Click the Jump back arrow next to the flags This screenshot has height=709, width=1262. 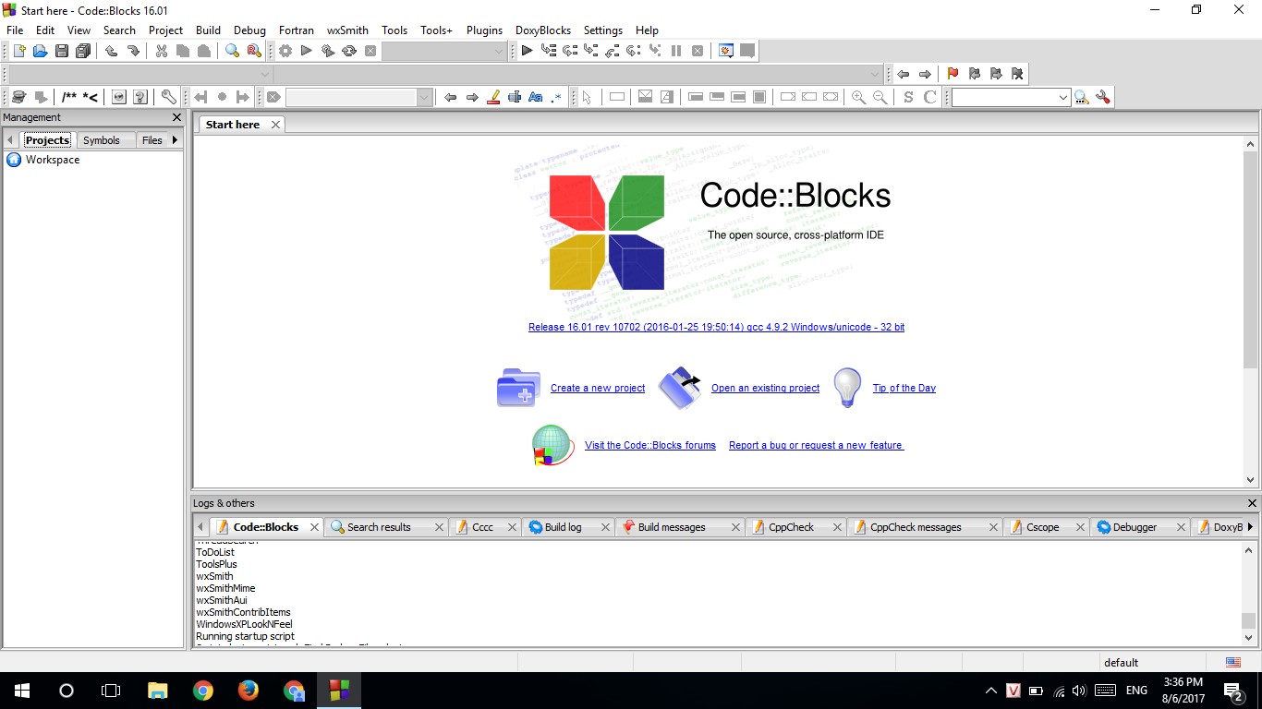[904, 74]
